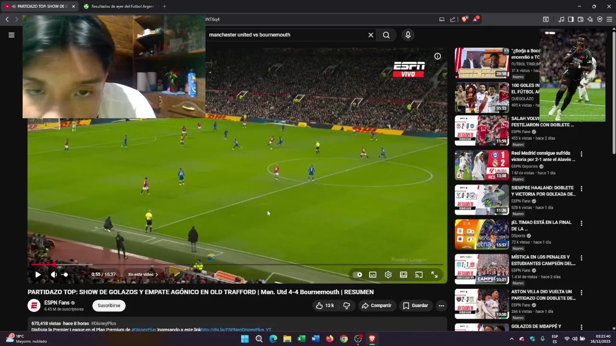
Task: Open Brave Wallet icon
Action: (x=580, y=19)
